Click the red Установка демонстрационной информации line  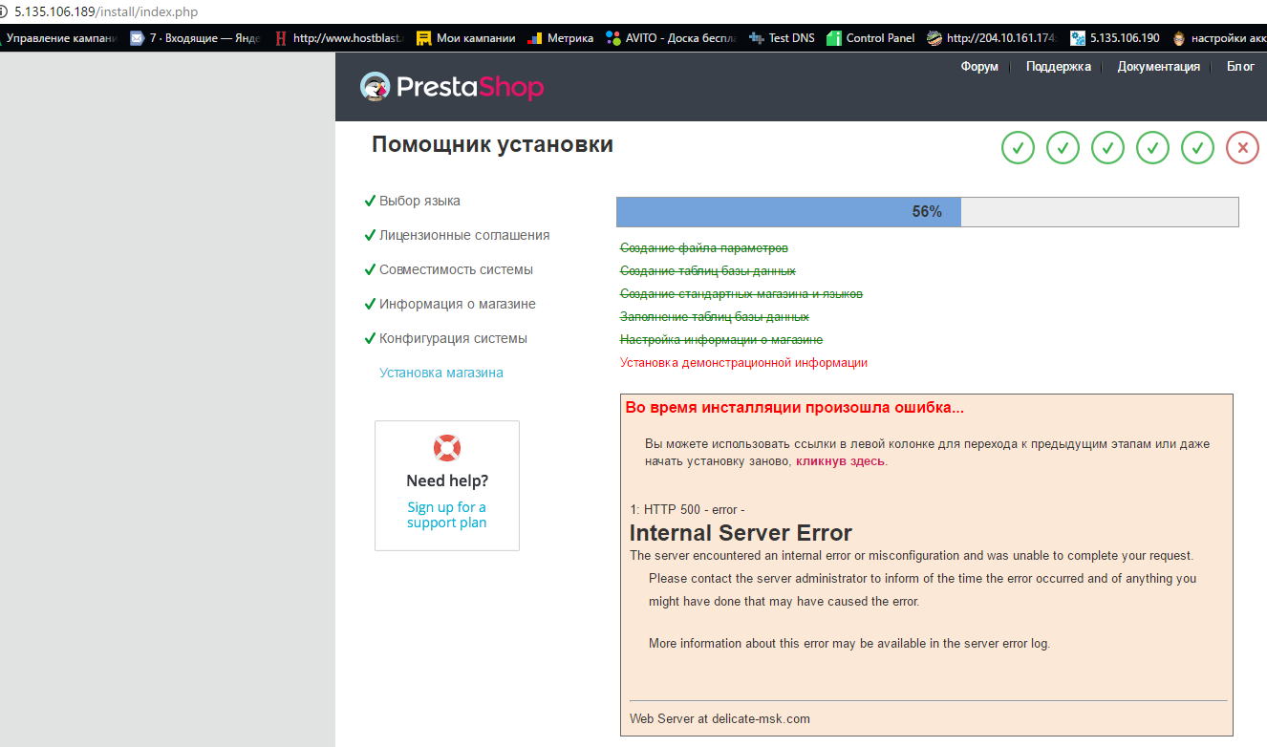(743, 363)
